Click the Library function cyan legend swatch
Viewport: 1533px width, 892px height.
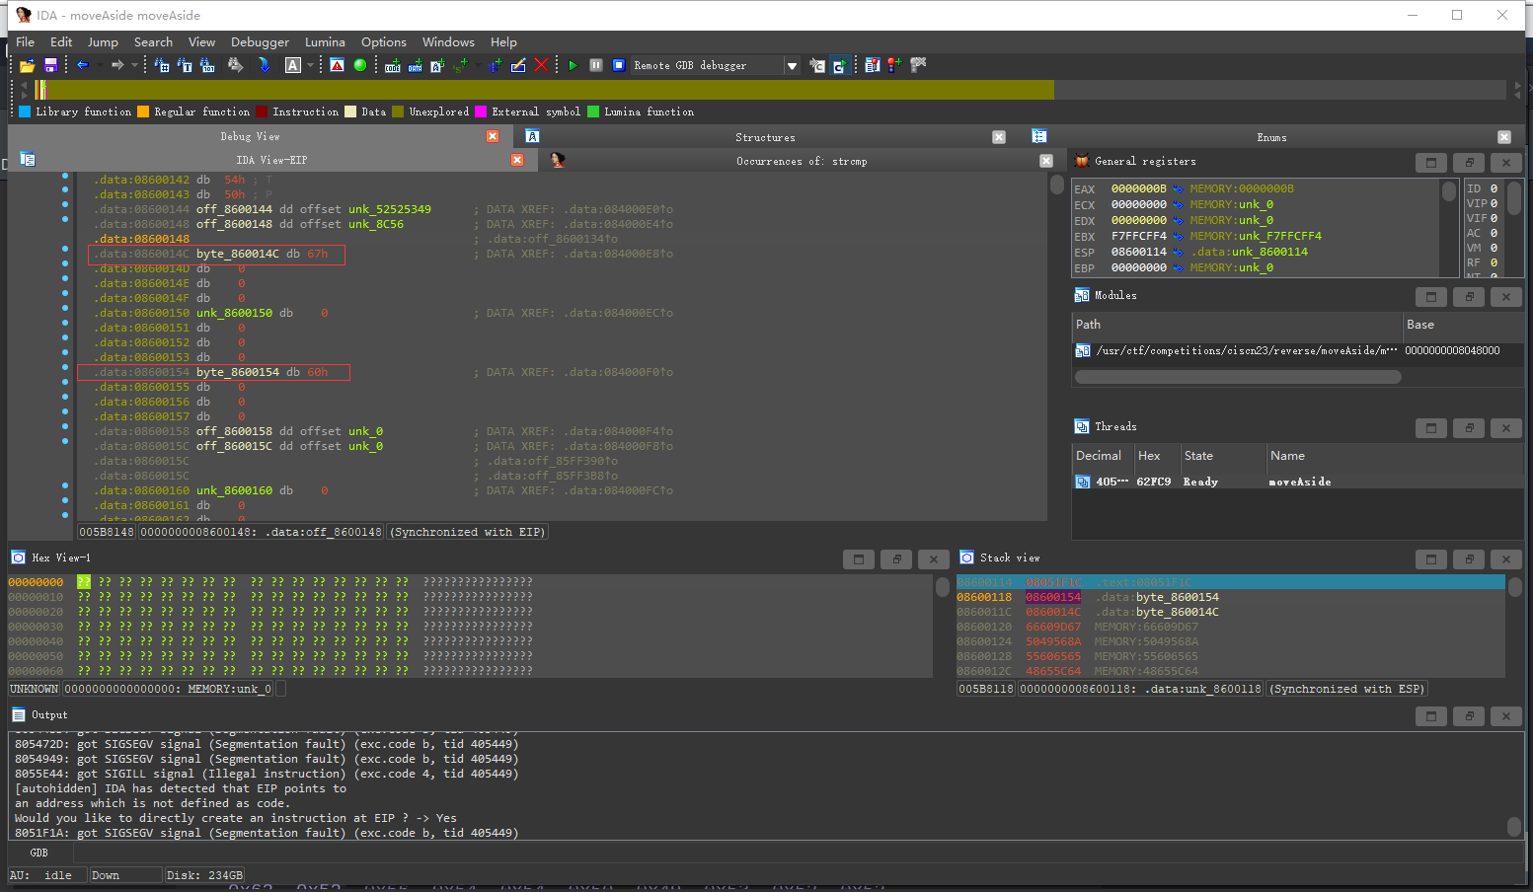click(x=25, y=111)
